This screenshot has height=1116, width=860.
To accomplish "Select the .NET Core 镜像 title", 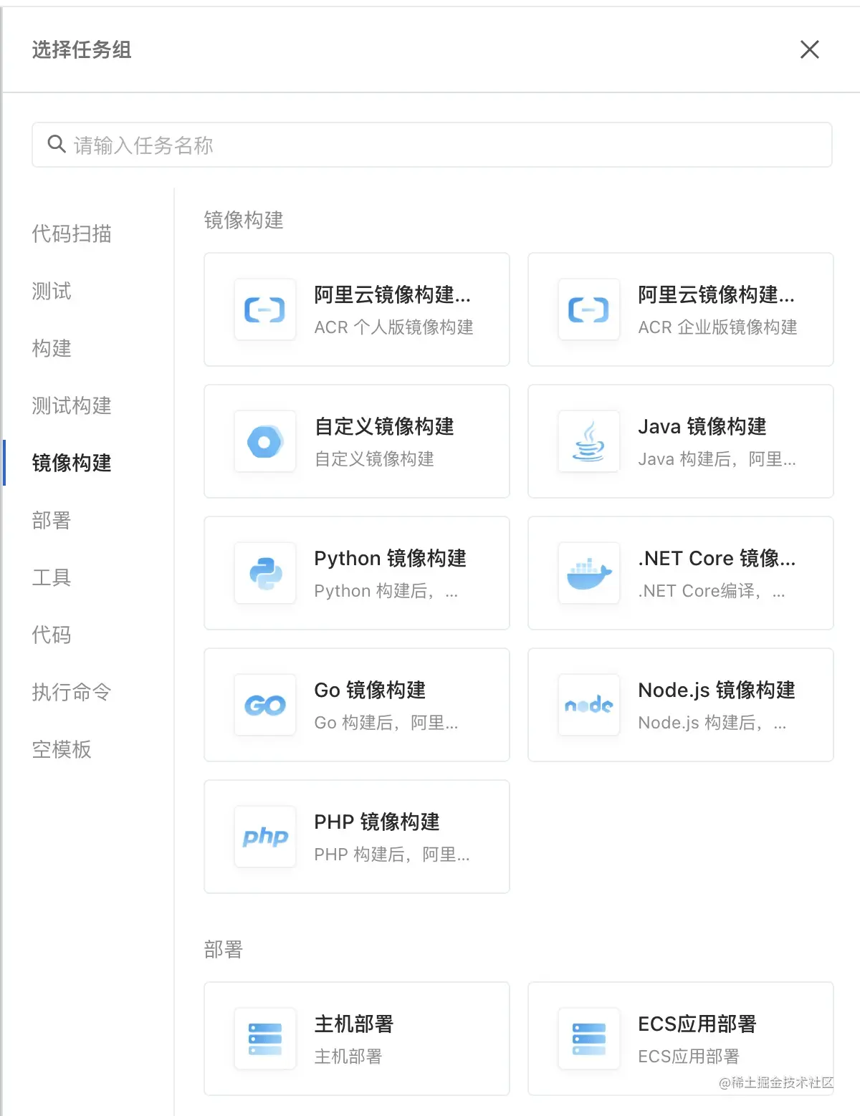I will point(717,558).
